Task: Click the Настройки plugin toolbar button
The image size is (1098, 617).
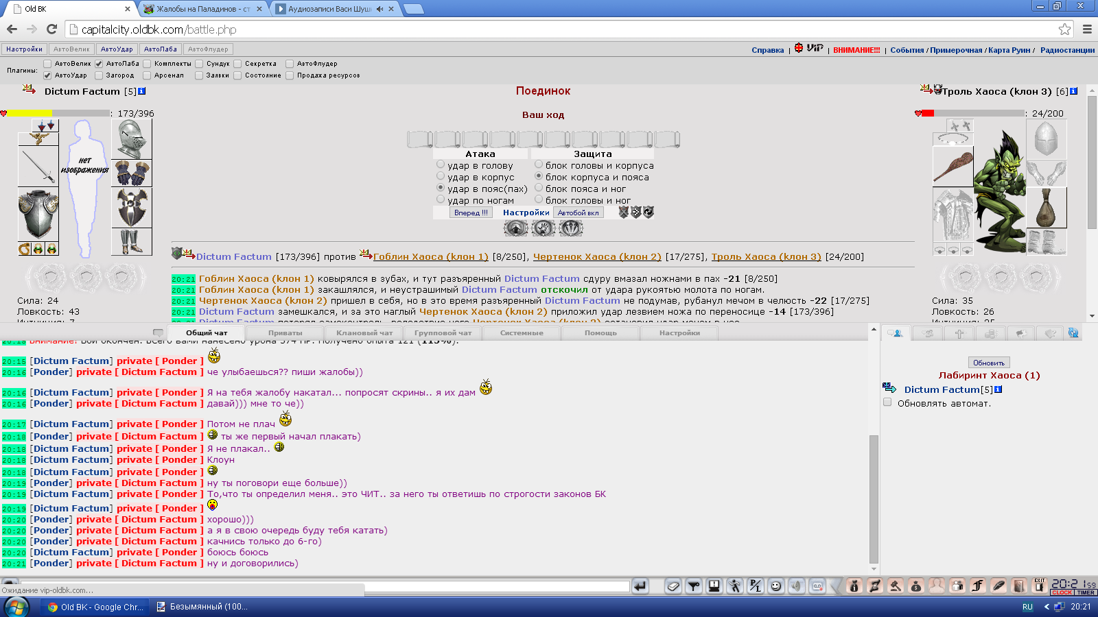Action: point(24,49)
